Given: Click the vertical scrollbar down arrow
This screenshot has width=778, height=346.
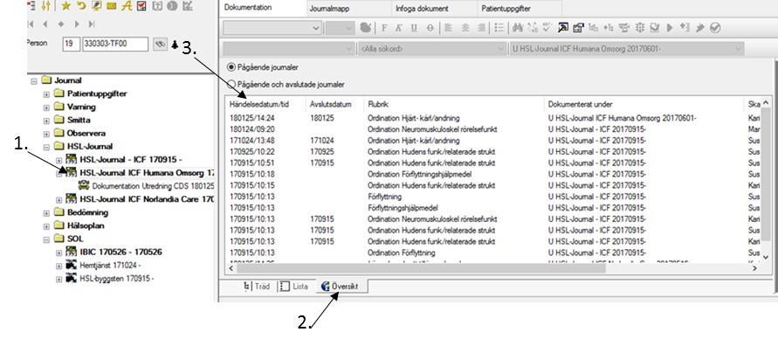Looking at the screenshot, I should point(766,257).
